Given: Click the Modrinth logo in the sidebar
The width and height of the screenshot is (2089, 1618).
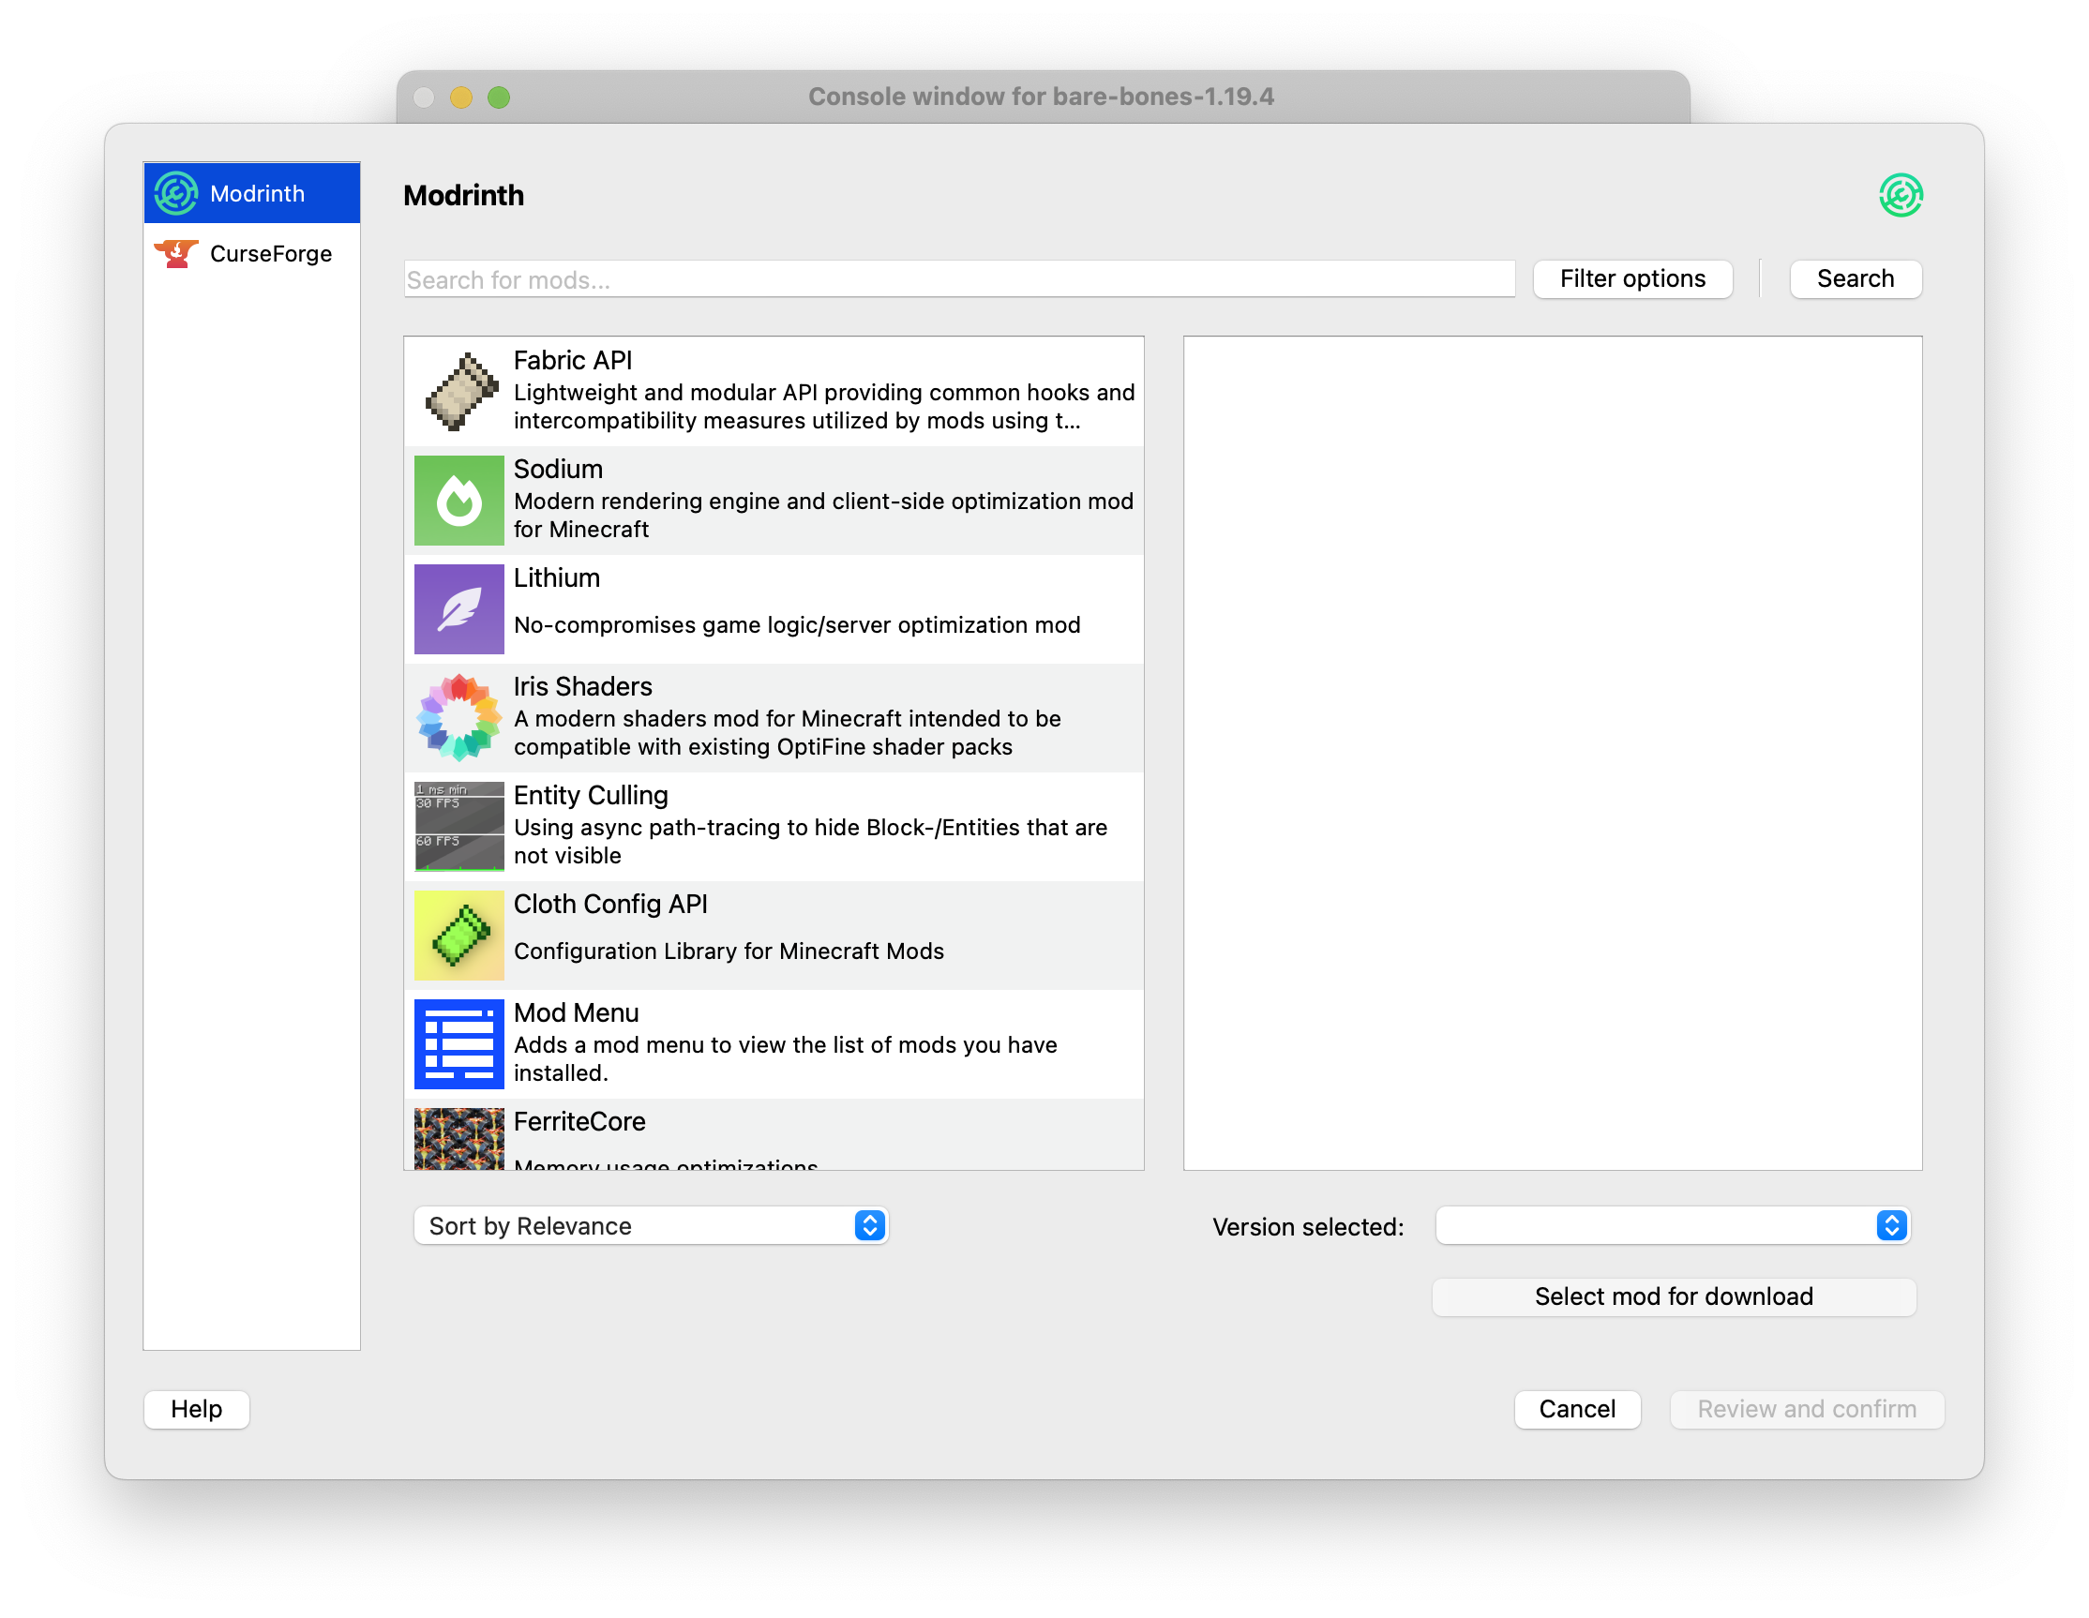Looking at the screenshot, I should pos(176,193).
